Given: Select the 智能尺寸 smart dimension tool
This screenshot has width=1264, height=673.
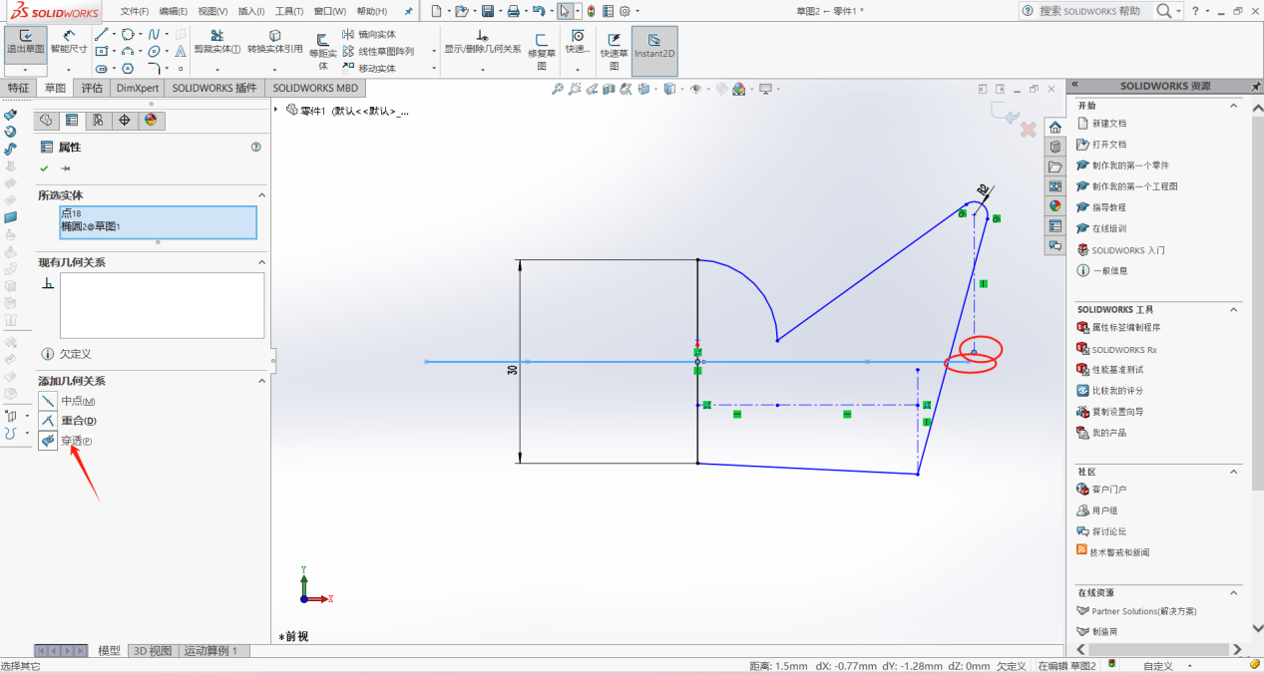Looking at the screenshot, I should pyautogui.click(x=69, y=43).
